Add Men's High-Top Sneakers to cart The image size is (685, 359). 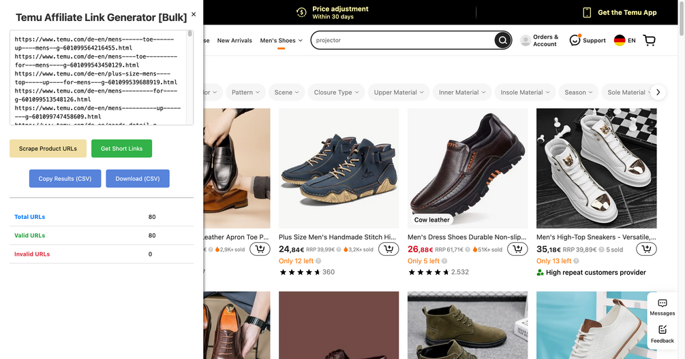(x=646, y=250)
